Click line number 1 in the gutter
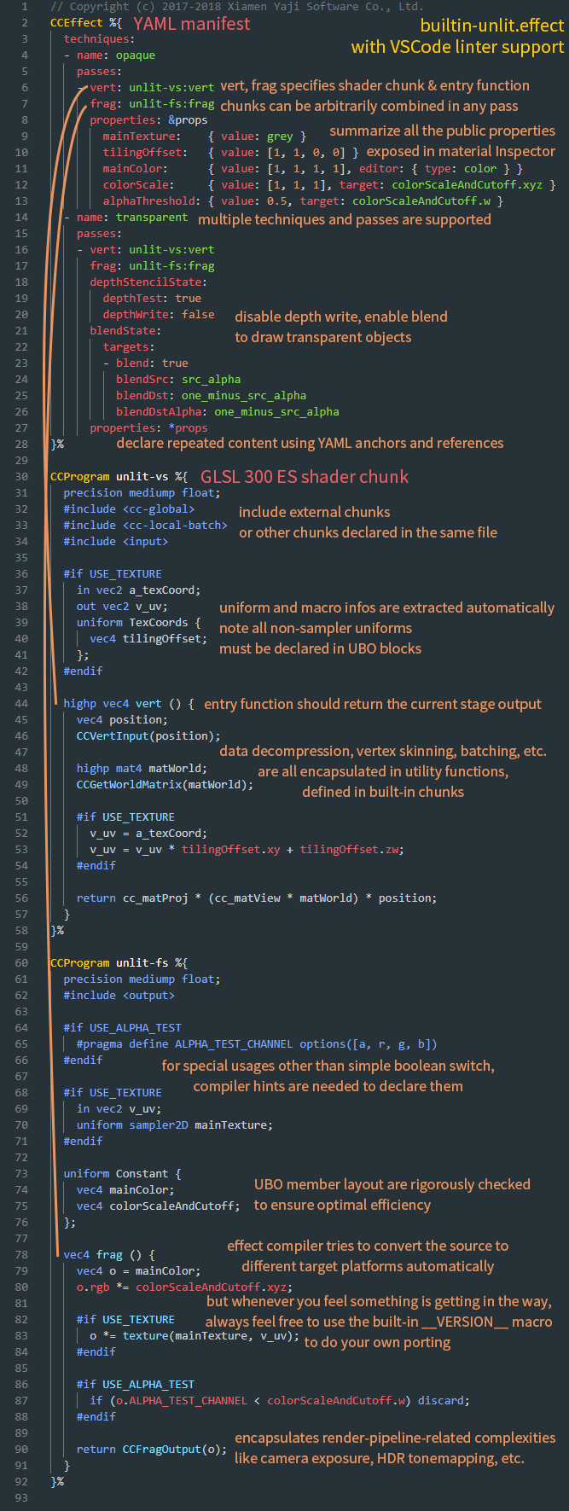Viewport: 569px width, 1511px height. tap(25, 7)
